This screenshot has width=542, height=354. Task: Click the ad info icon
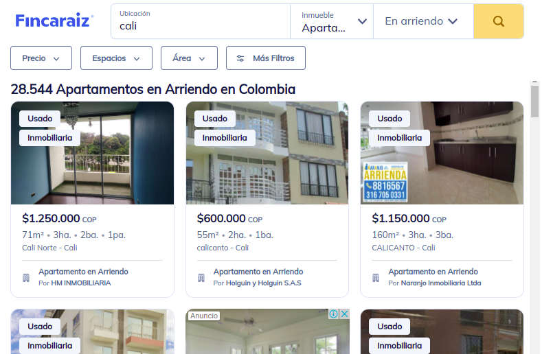[334, 314]
